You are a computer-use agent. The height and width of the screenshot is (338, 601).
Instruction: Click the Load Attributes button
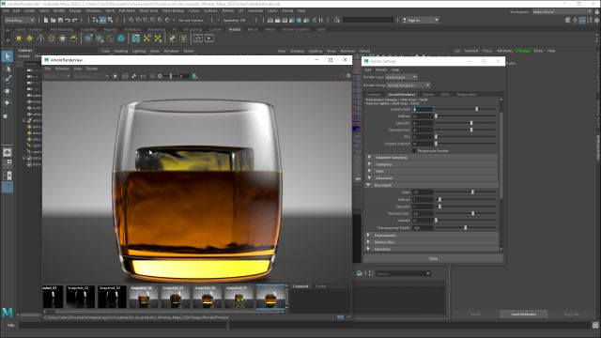pos(524,315)
